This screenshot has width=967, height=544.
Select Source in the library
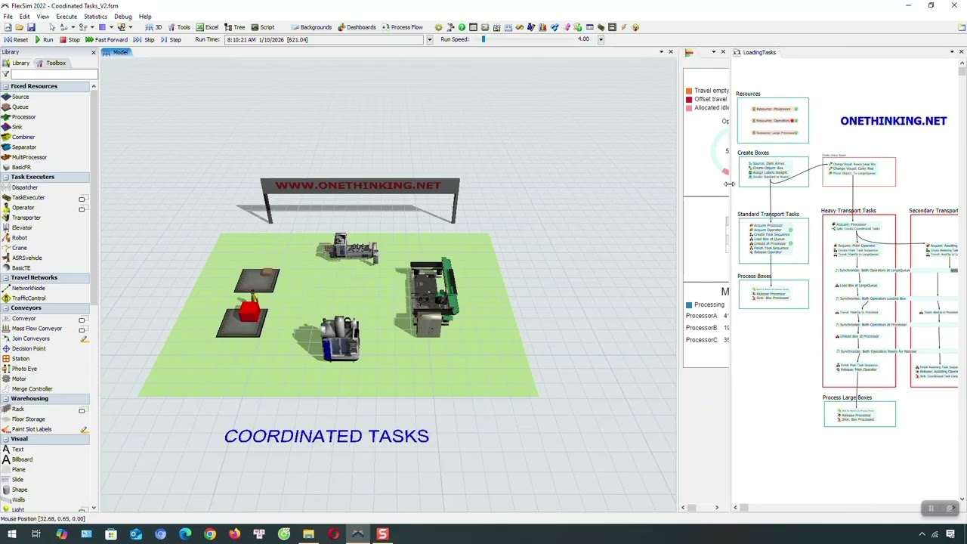coord(20,97)
